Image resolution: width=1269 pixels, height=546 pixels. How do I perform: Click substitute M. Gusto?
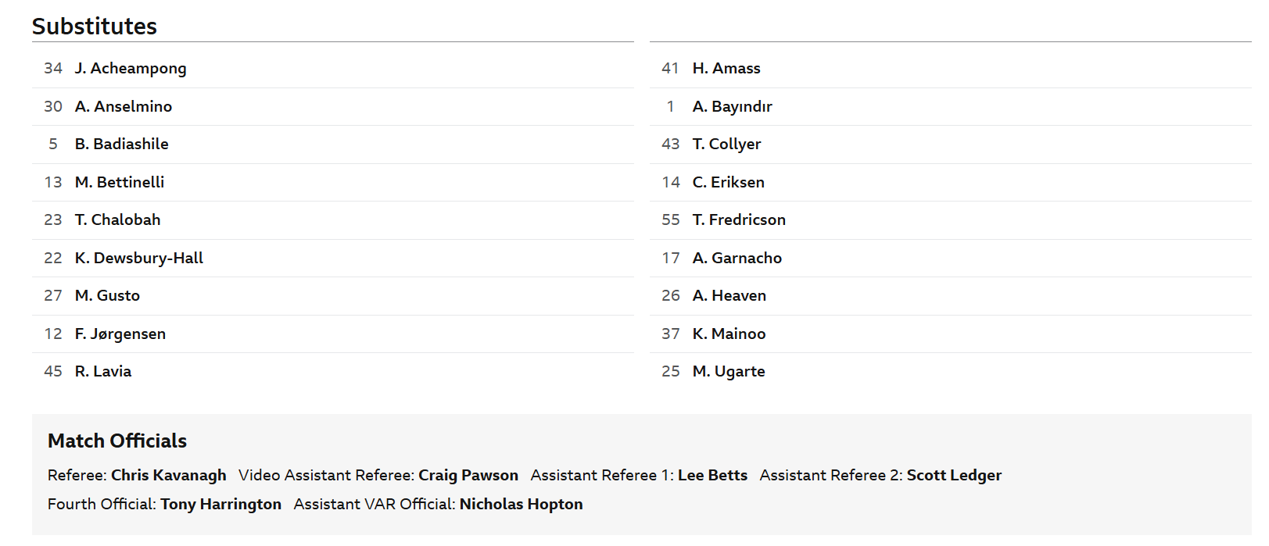pyautogui.click(x=107, y=296)
